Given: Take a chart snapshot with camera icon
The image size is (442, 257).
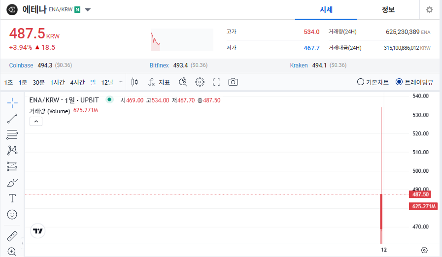Looking at the screenshot, I should pyautogui.click(x=233, y=82).
